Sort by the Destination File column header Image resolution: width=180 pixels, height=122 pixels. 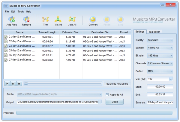pyautogui.click(x=101, y=32)
